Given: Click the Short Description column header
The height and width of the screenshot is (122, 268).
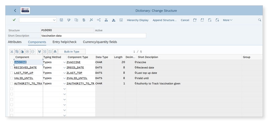Looking at the screenshot, I should [x=148, y=57].
